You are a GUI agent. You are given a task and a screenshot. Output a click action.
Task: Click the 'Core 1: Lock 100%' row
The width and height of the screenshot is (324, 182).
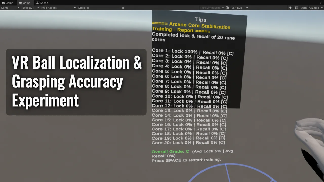point(193,52)
